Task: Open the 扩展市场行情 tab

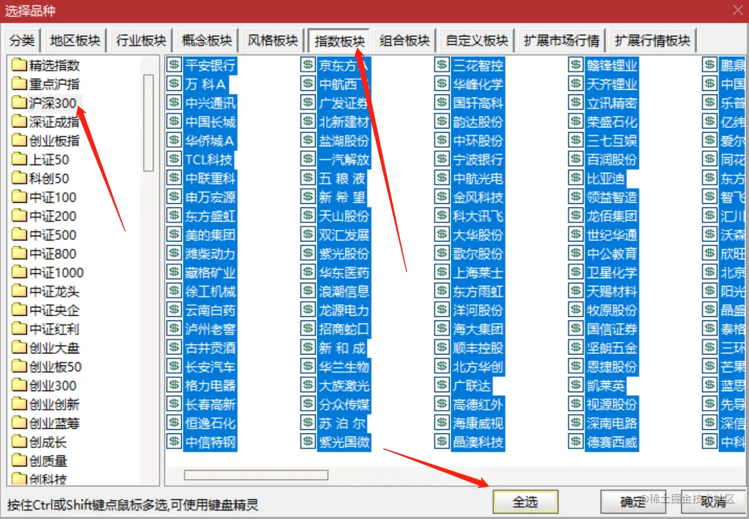Action: pyautogui.click(x=561, y=41)
